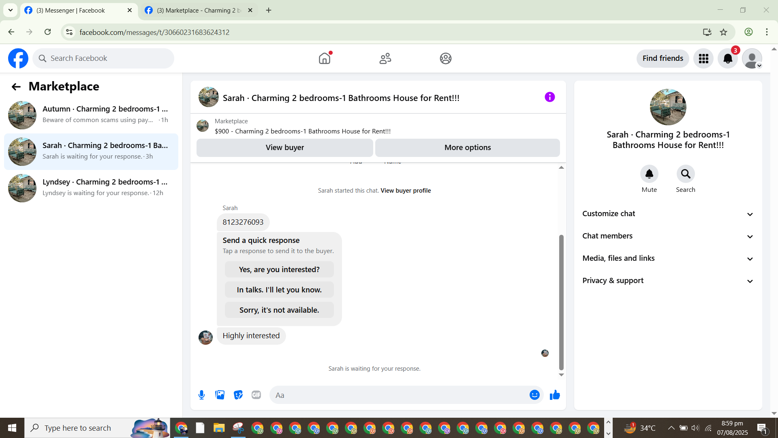
Task: Open the notifications bell with 3 badge
Action: (728, 58)
